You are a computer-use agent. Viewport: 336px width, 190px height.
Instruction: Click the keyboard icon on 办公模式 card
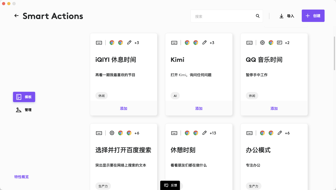tap(249, 133)
